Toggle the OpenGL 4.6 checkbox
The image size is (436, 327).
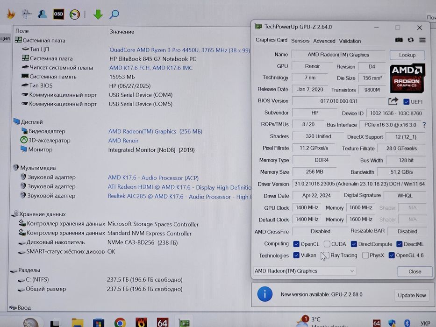392,255
